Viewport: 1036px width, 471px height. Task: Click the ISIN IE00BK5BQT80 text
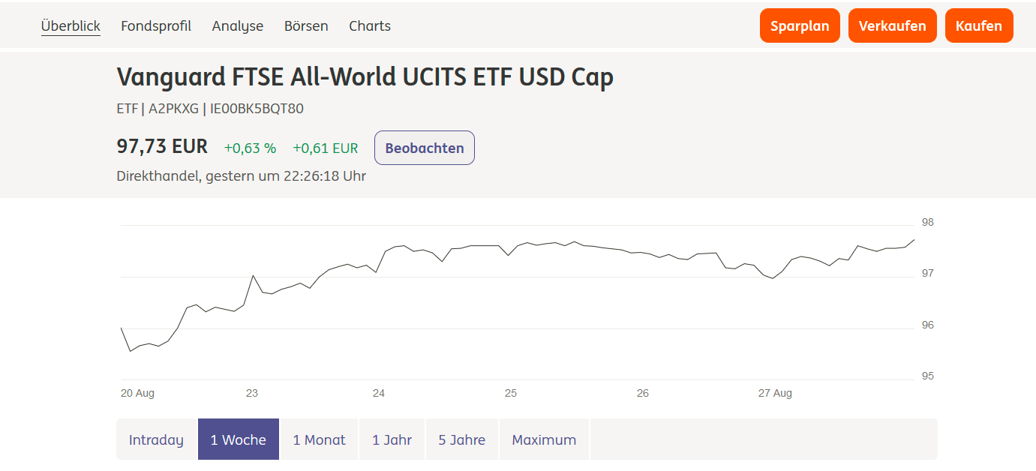(257, 109)
